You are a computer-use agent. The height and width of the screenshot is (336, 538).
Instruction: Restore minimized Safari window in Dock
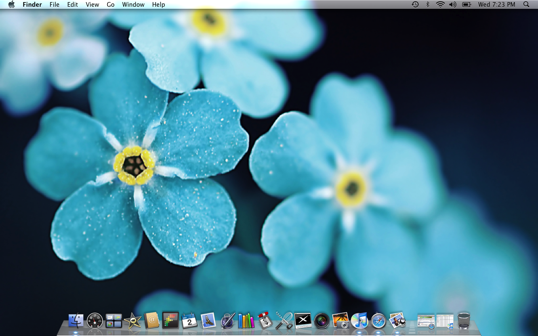pyautogui.click(x=426, y=321)
